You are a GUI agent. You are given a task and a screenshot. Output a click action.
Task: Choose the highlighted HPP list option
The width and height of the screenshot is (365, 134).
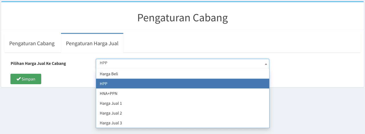[182, 84]
